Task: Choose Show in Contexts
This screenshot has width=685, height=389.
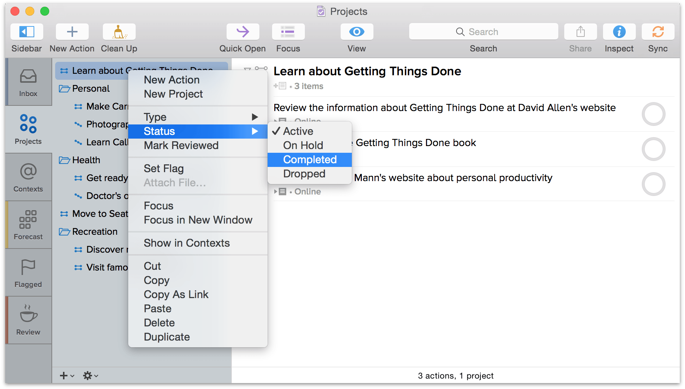Action: (x=198, y=243)
